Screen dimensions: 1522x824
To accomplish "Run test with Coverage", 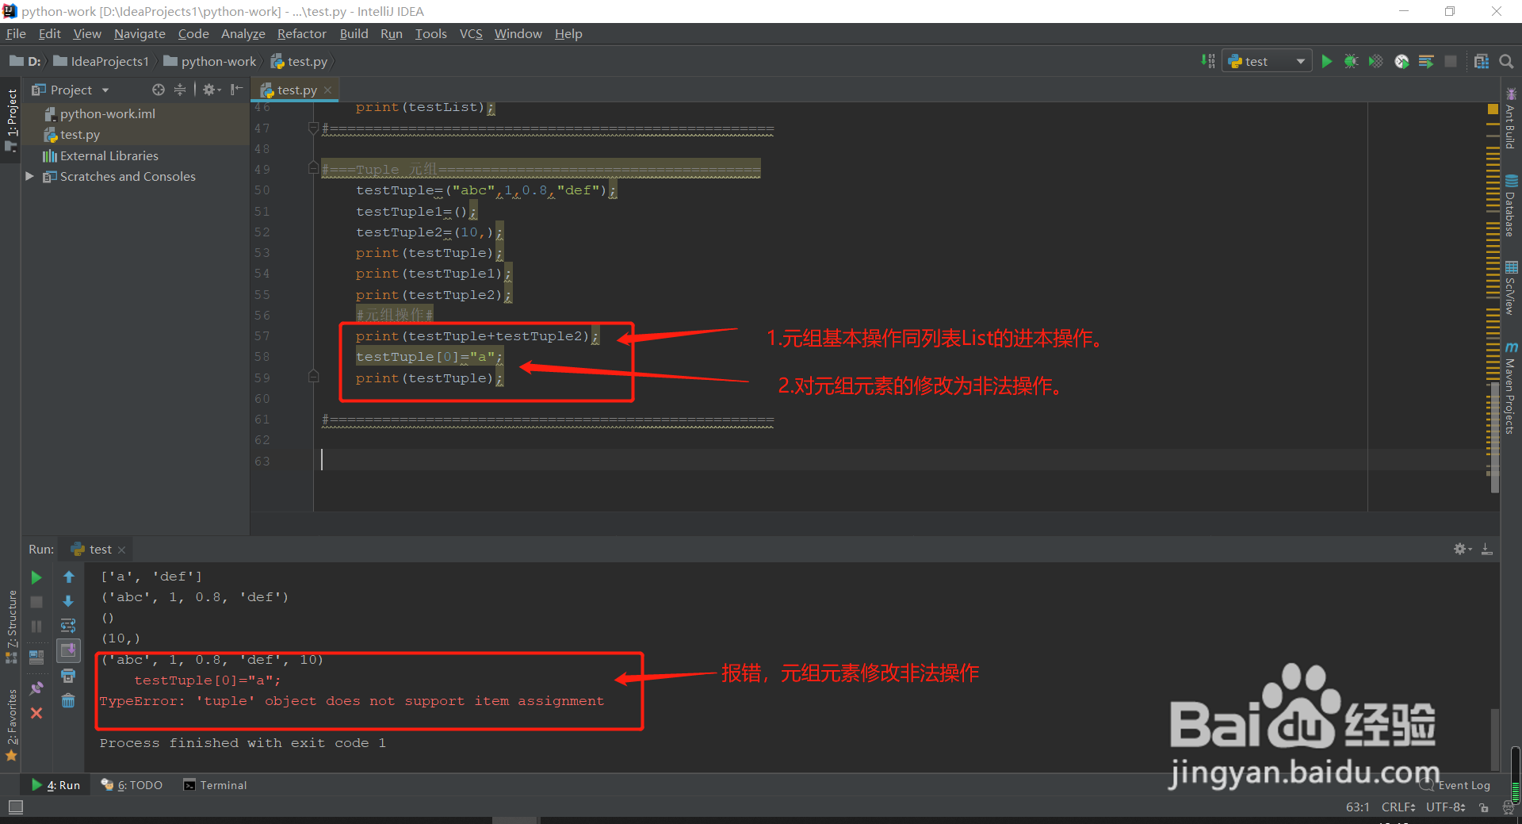I will coord(1375,61).
